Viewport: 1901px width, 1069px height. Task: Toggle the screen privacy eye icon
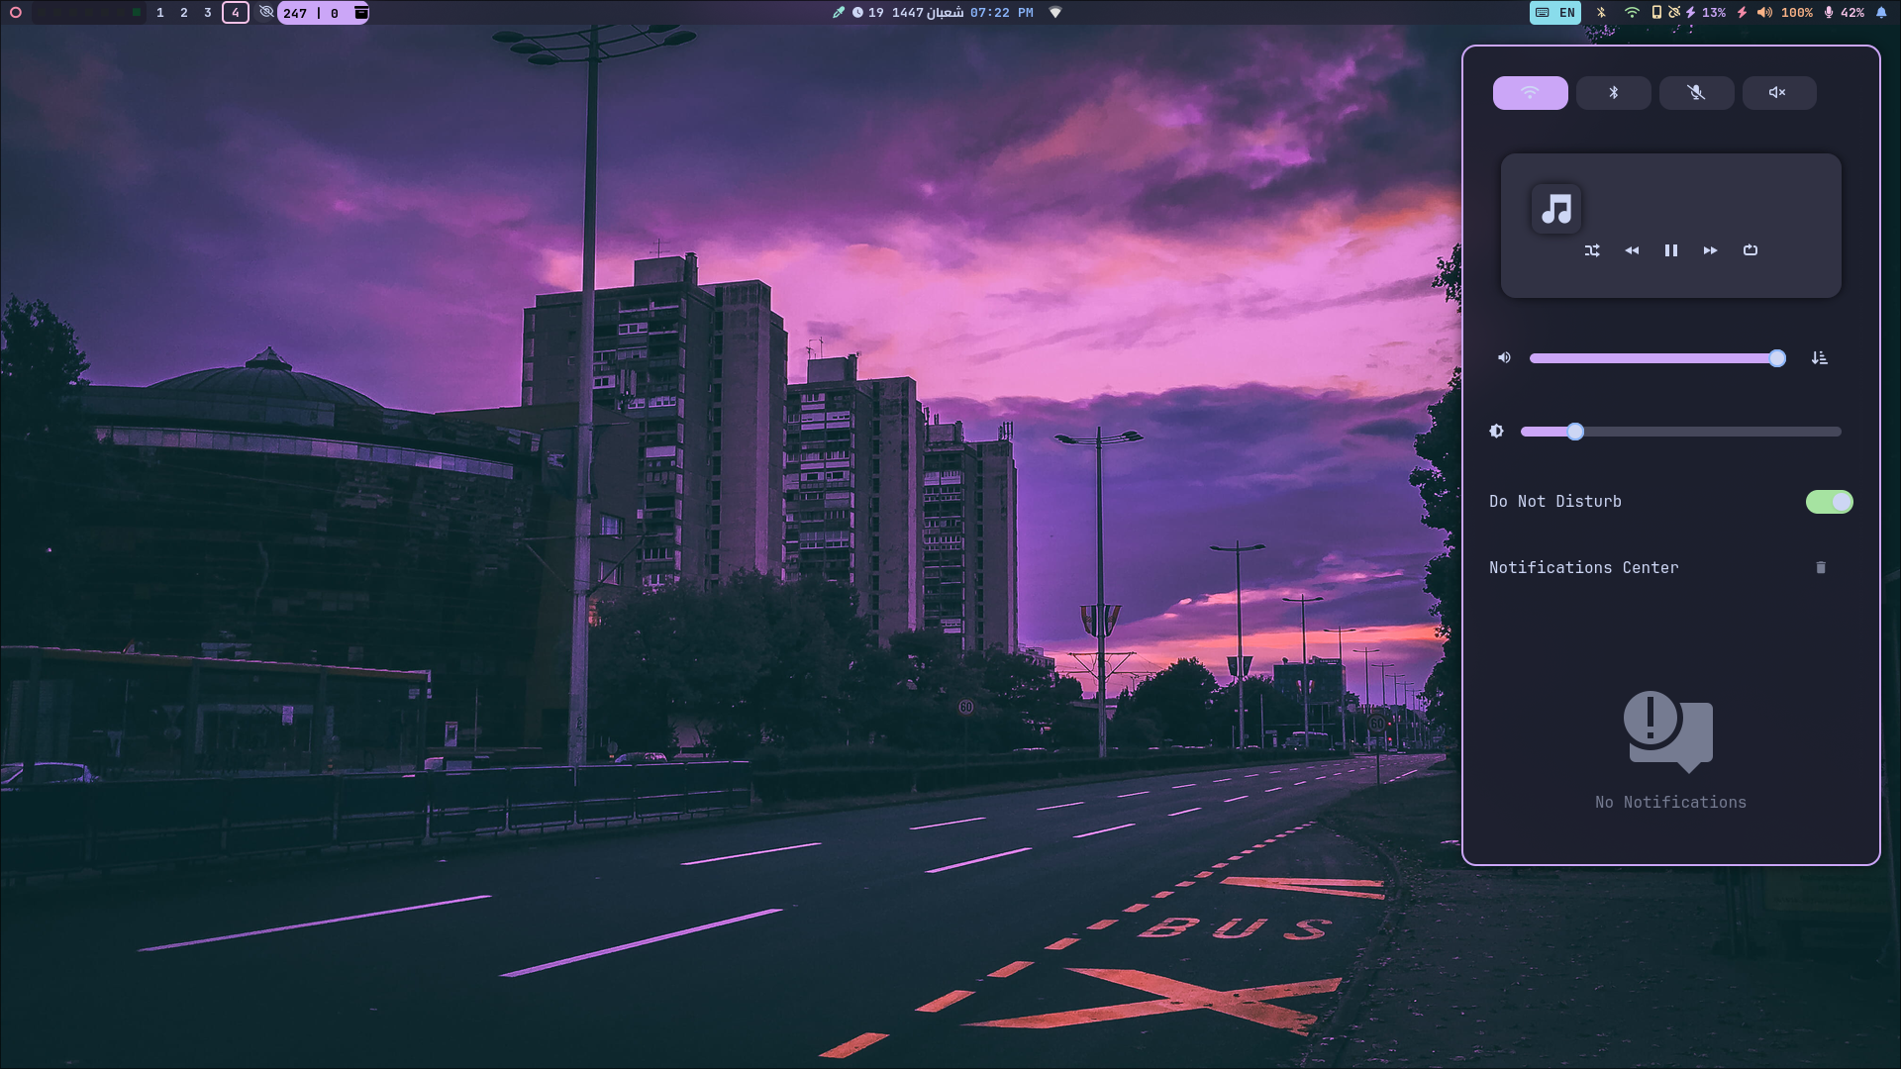coord(265,13)
